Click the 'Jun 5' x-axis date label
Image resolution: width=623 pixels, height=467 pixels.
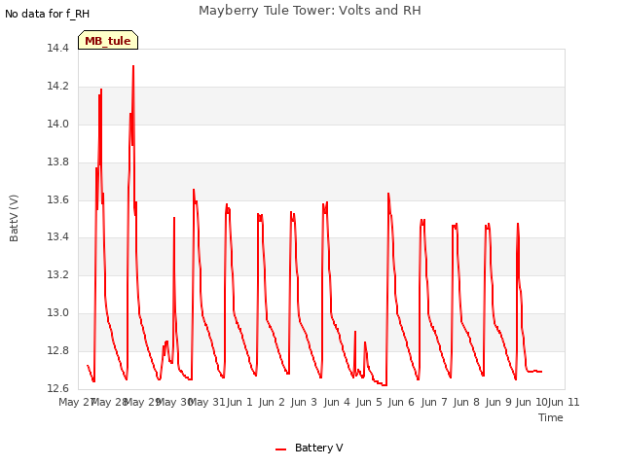[369, 402]
